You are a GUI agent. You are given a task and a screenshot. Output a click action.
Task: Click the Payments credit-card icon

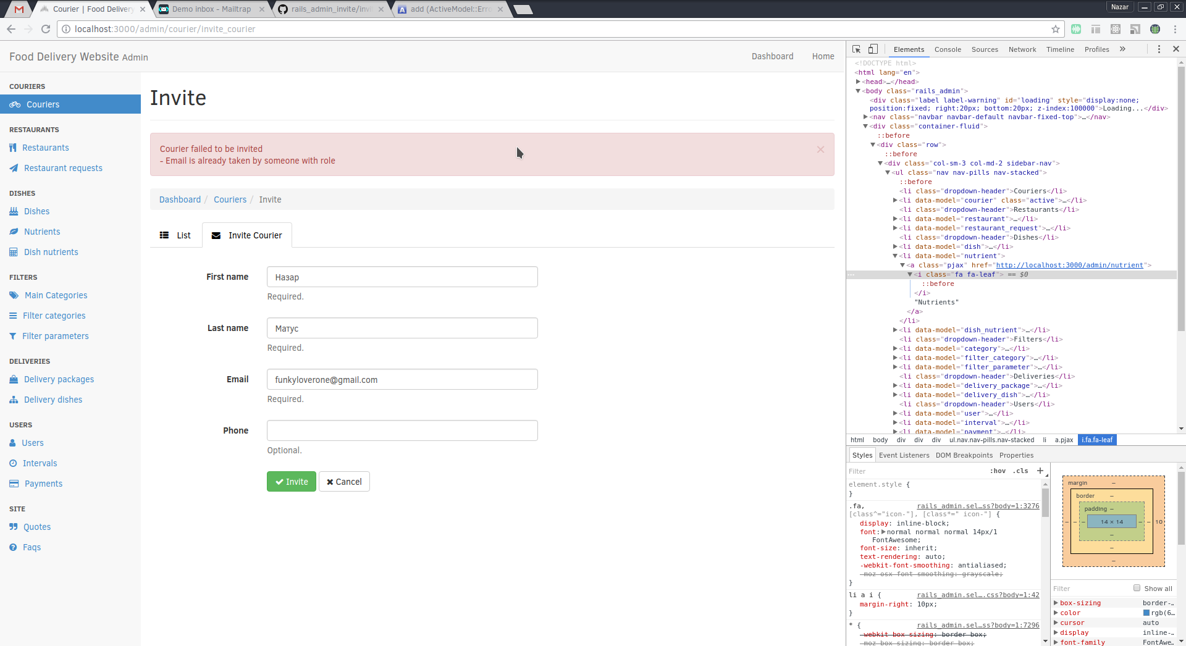click(14, 484)
